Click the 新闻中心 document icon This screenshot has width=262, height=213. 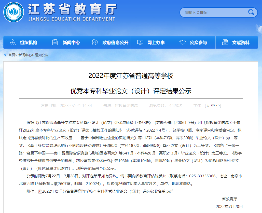[55, 42]
